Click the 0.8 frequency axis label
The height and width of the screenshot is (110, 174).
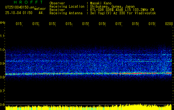pos(2,77)
